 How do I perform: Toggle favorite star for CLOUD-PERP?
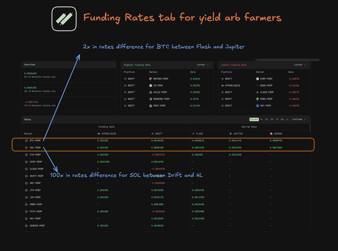tap(26, 169)
